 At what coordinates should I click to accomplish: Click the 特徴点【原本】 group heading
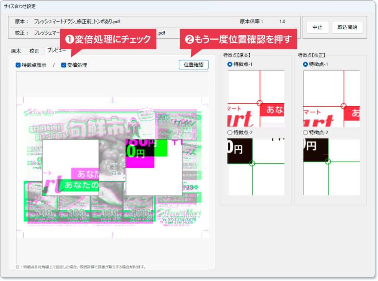click(237, 55)
